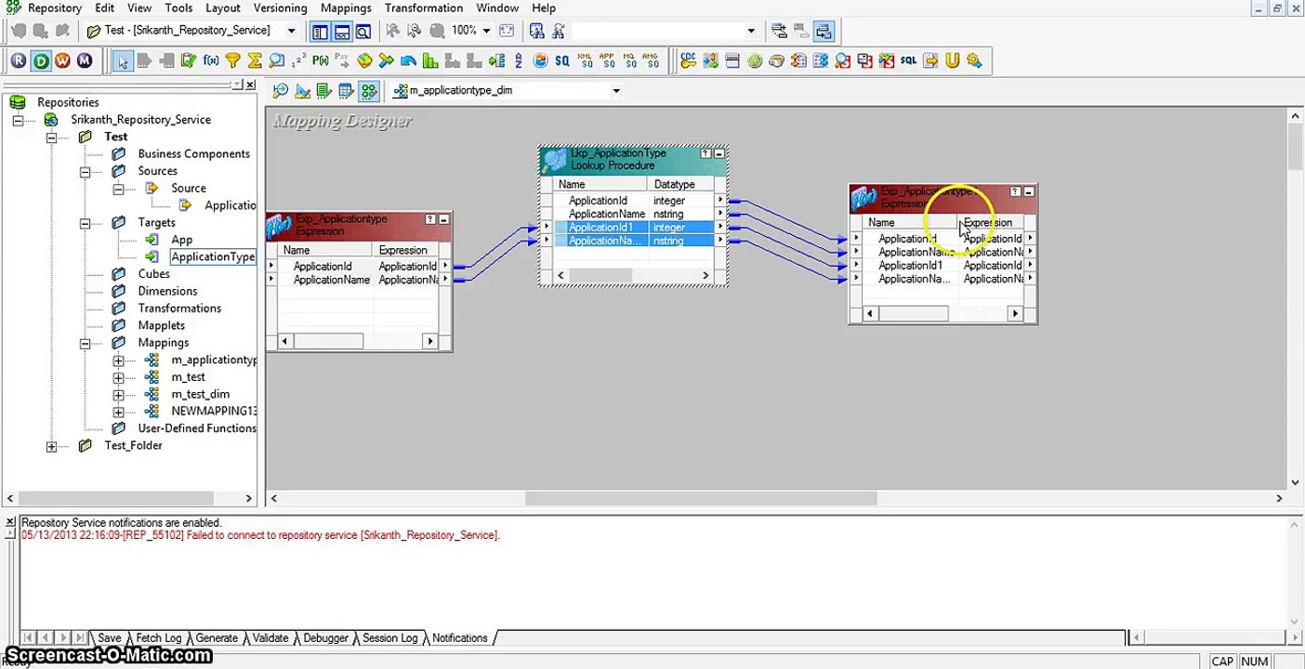Open Workflow Manager via the W icon
This screenshot has width=1305, height=669.
[x=62, y=60]
